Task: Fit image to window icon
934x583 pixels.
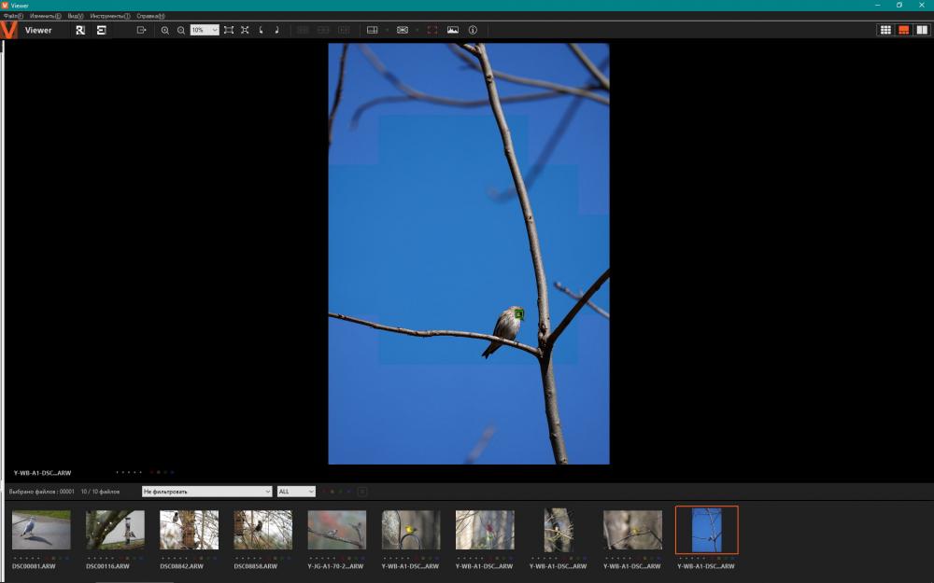Action: pos(229,30)
